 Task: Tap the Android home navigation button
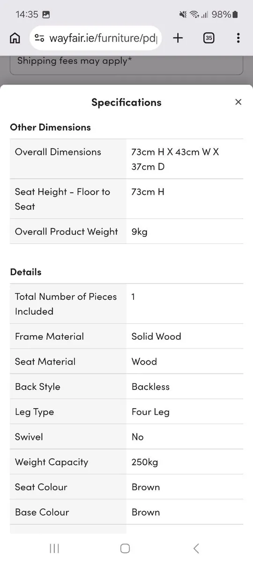[125, 548]
